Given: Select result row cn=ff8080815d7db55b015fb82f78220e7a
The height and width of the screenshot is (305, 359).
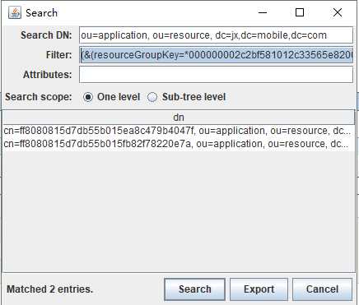Looking at the screenshot, I should click(x=179, y=144).
